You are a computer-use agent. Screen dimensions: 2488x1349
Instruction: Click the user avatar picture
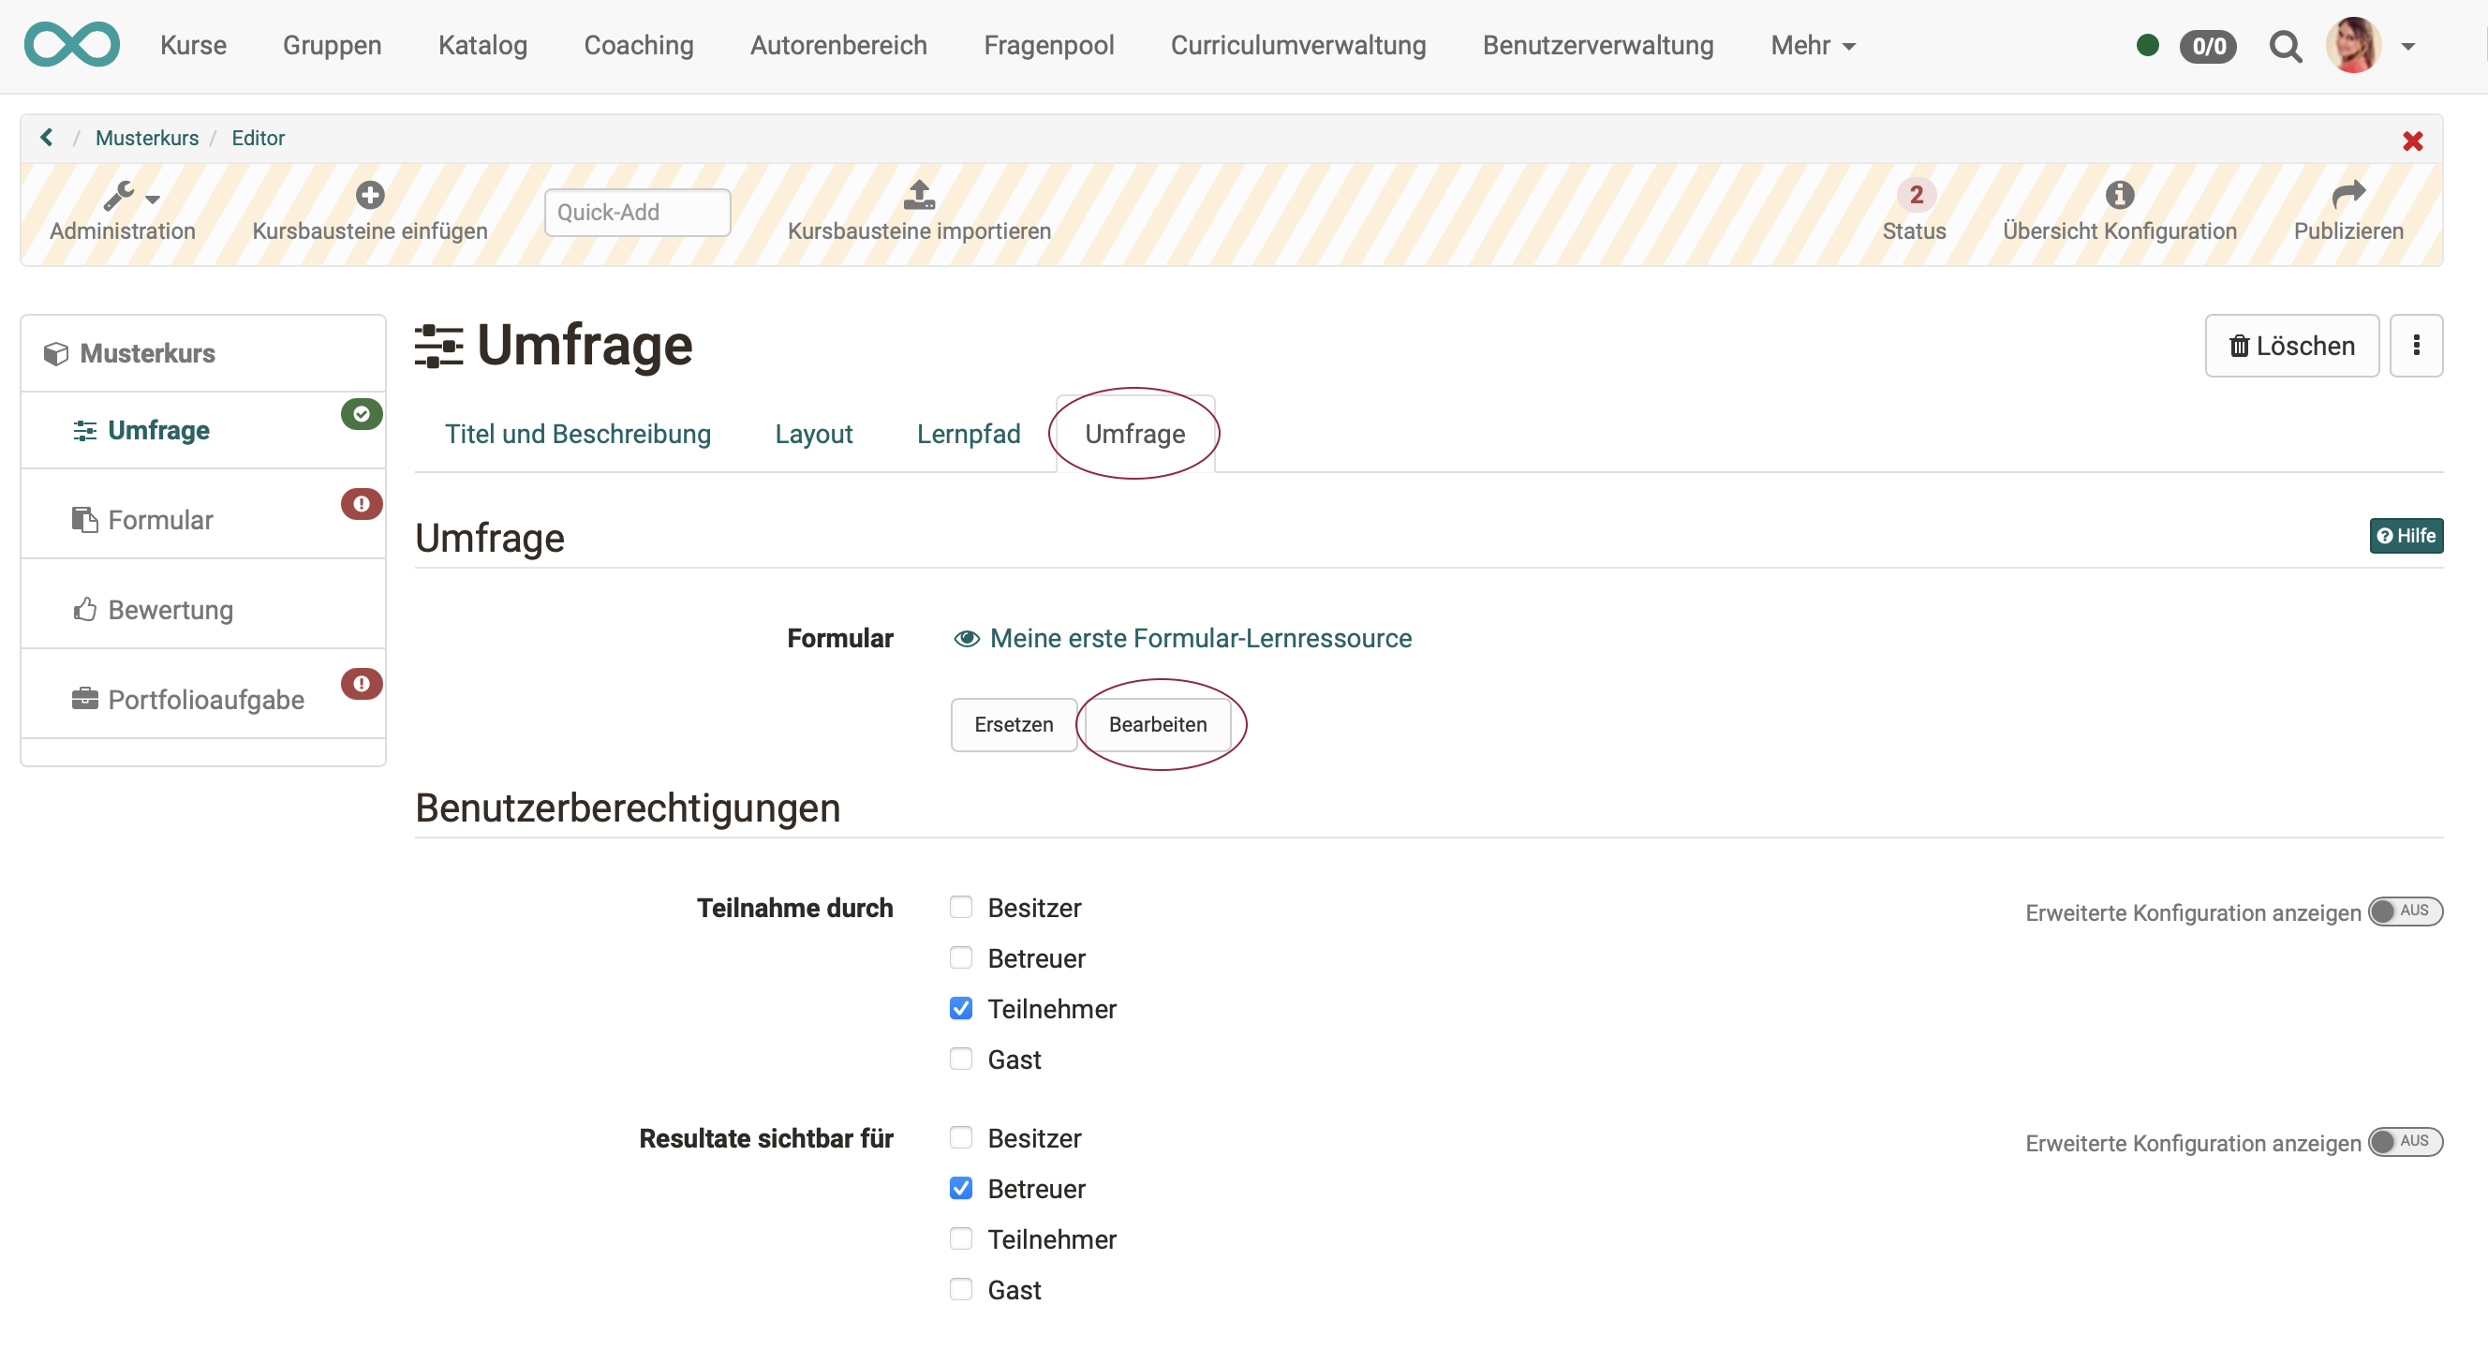(x=2353, y=44)
